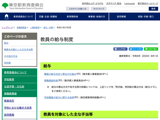Jump to 教員を対象にした主な手当等 in contents

(x=18, y=50)
